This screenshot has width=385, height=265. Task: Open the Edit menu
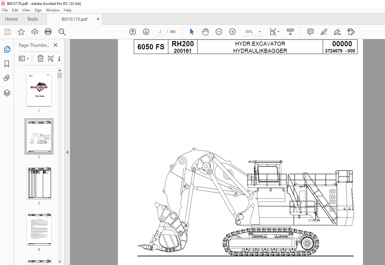click(x=15, y=10)
